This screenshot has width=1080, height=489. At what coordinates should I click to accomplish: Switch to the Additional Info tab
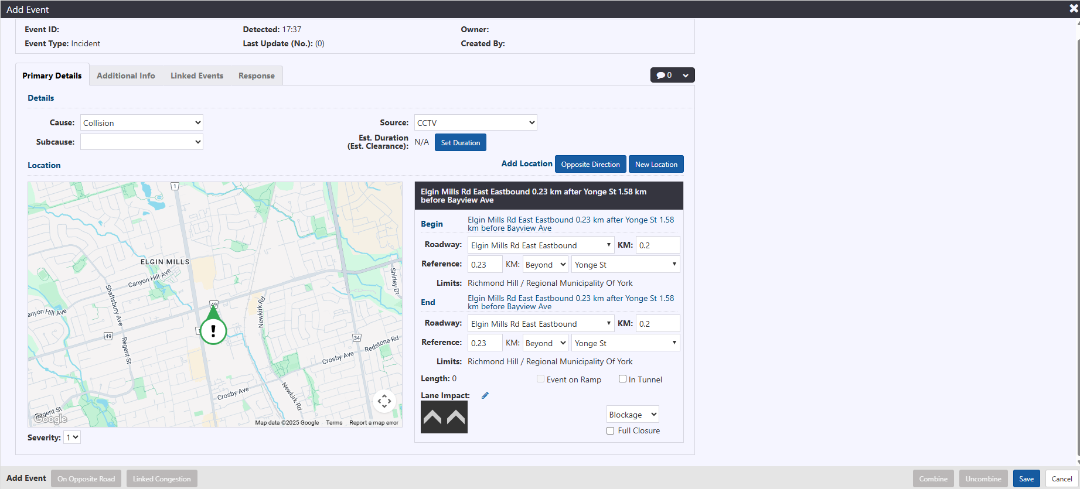click(126, 76)
